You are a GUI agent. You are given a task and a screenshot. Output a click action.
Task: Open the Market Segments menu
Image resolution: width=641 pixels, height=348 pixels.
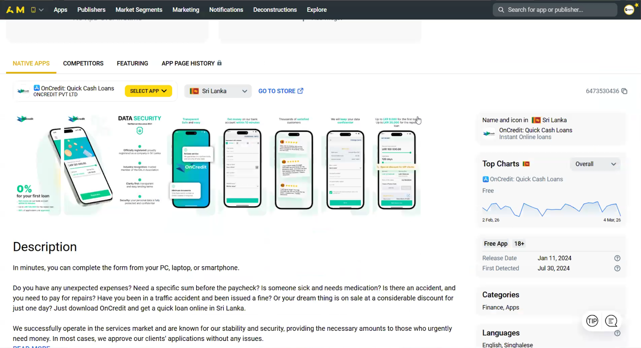pos(139,10)
